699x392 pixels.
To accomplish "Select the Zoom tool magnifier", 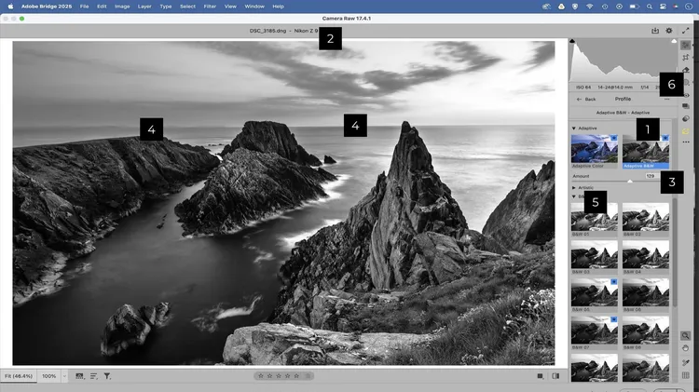I will (686, 336).
